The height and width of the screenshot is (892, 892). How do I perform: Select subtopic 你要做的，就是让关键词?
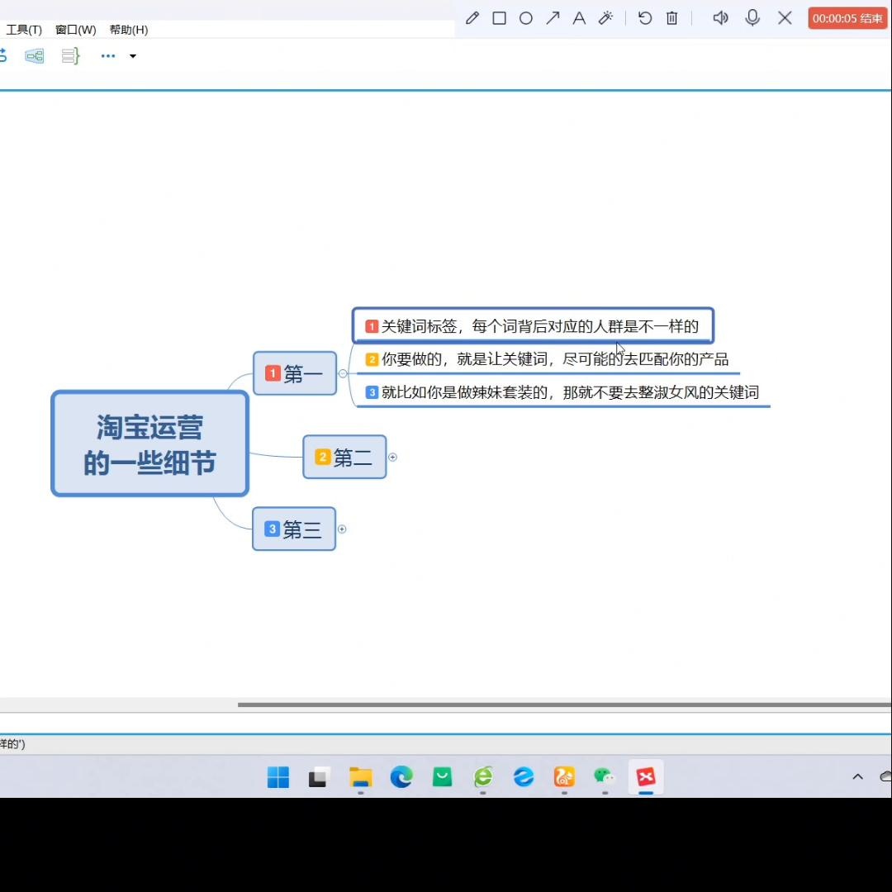point(547,359)
